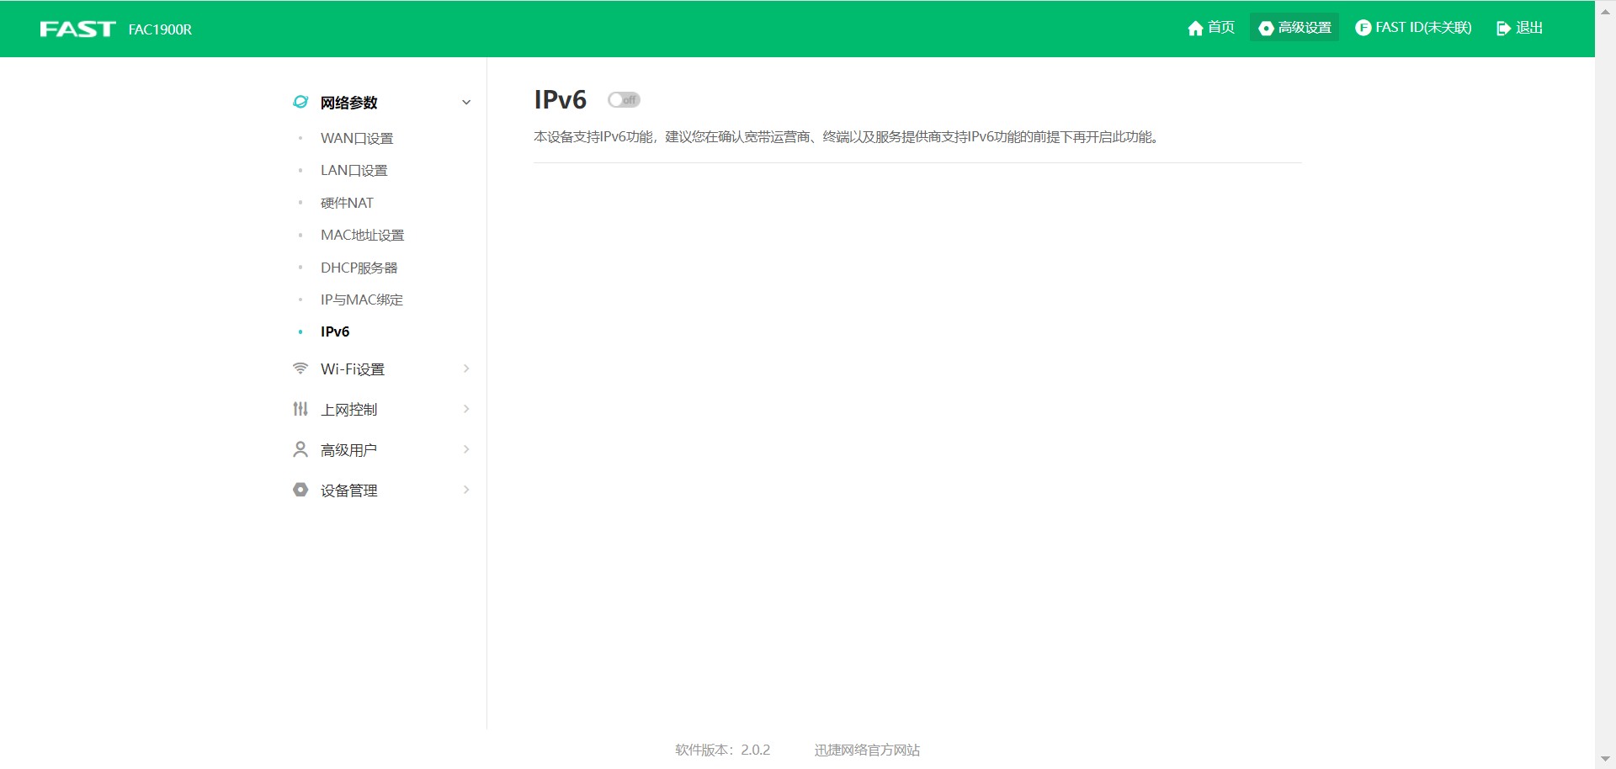The width and height of the screenshot is (1616, 769).
Task: Switch to the 首页 menu item
Action: point(1219,28)
